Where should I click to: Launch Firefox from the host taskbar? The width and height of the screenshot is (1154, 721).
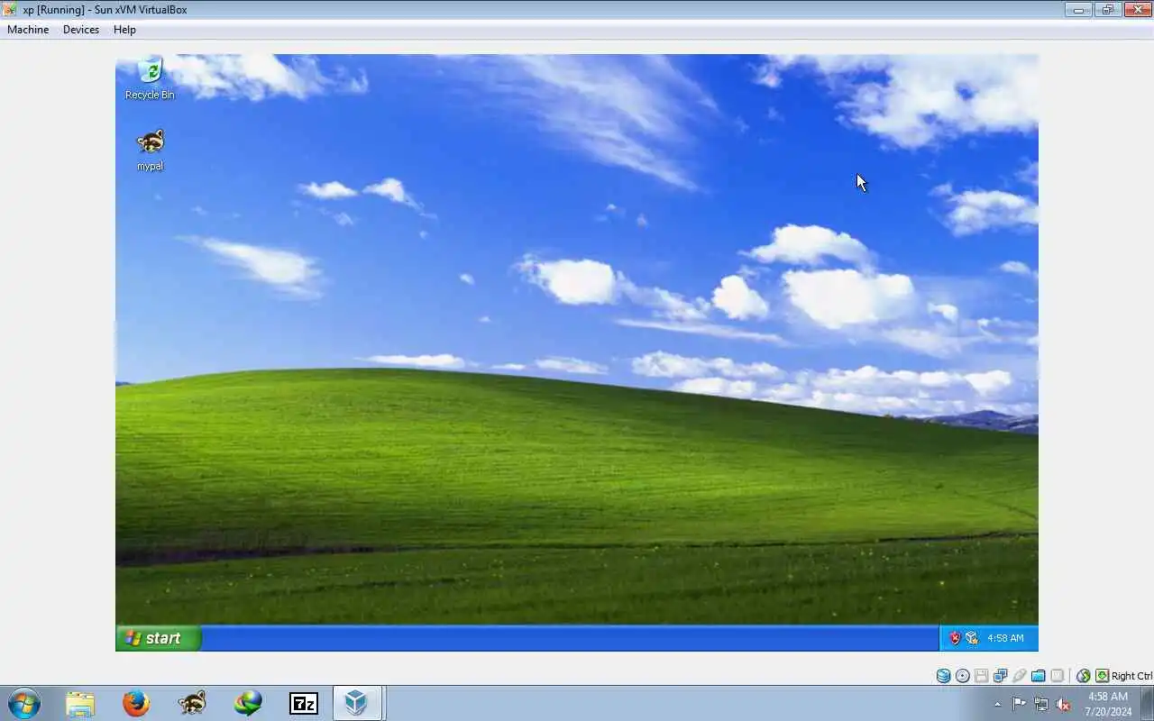(136, 703)
